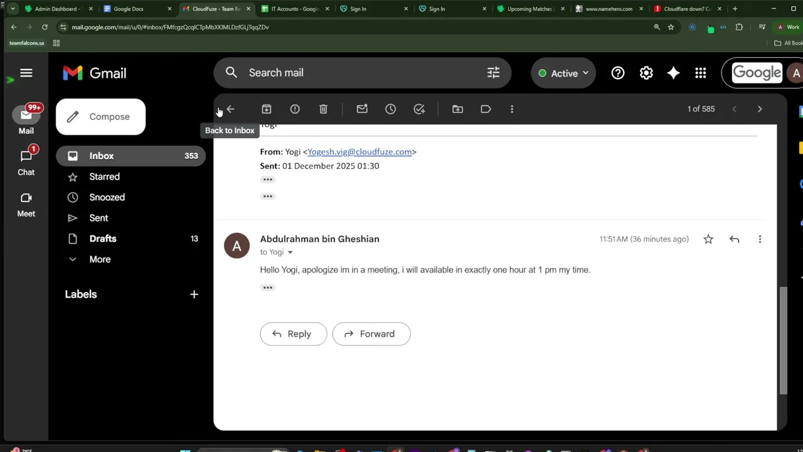Click sender name Abdulrahman bin Gheshian
The image size is (803, 452).
click(x=319, y=239)
